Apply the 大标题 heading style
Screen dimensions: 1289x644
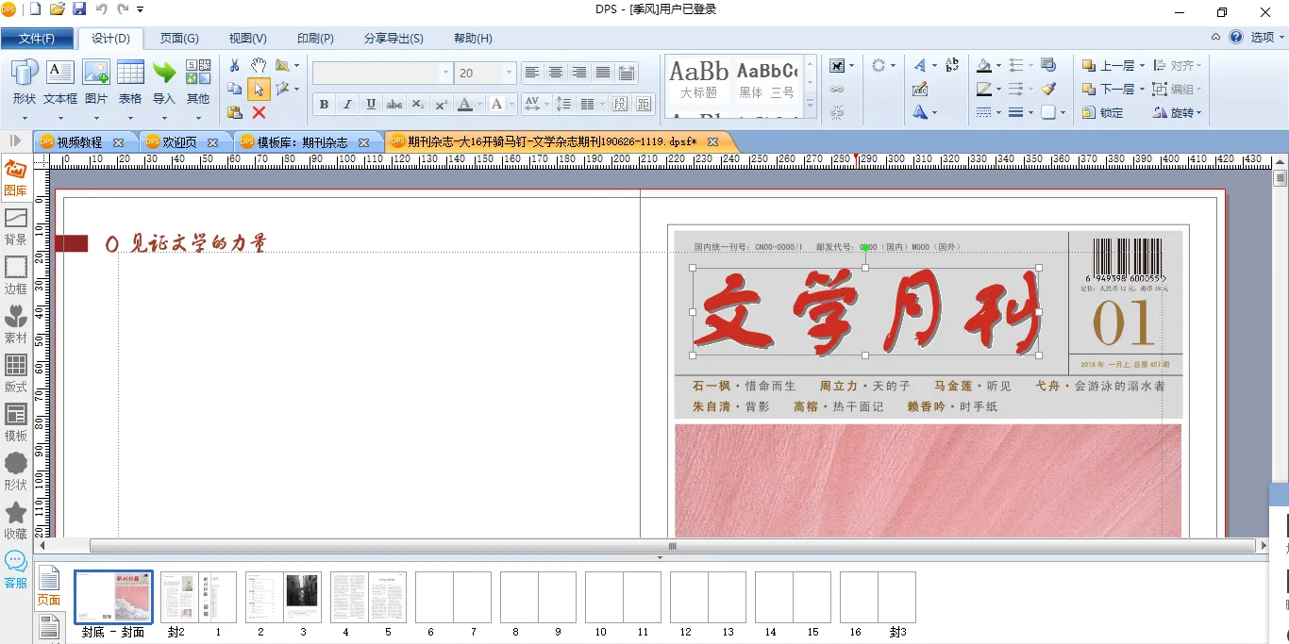(x=699, y=81)
